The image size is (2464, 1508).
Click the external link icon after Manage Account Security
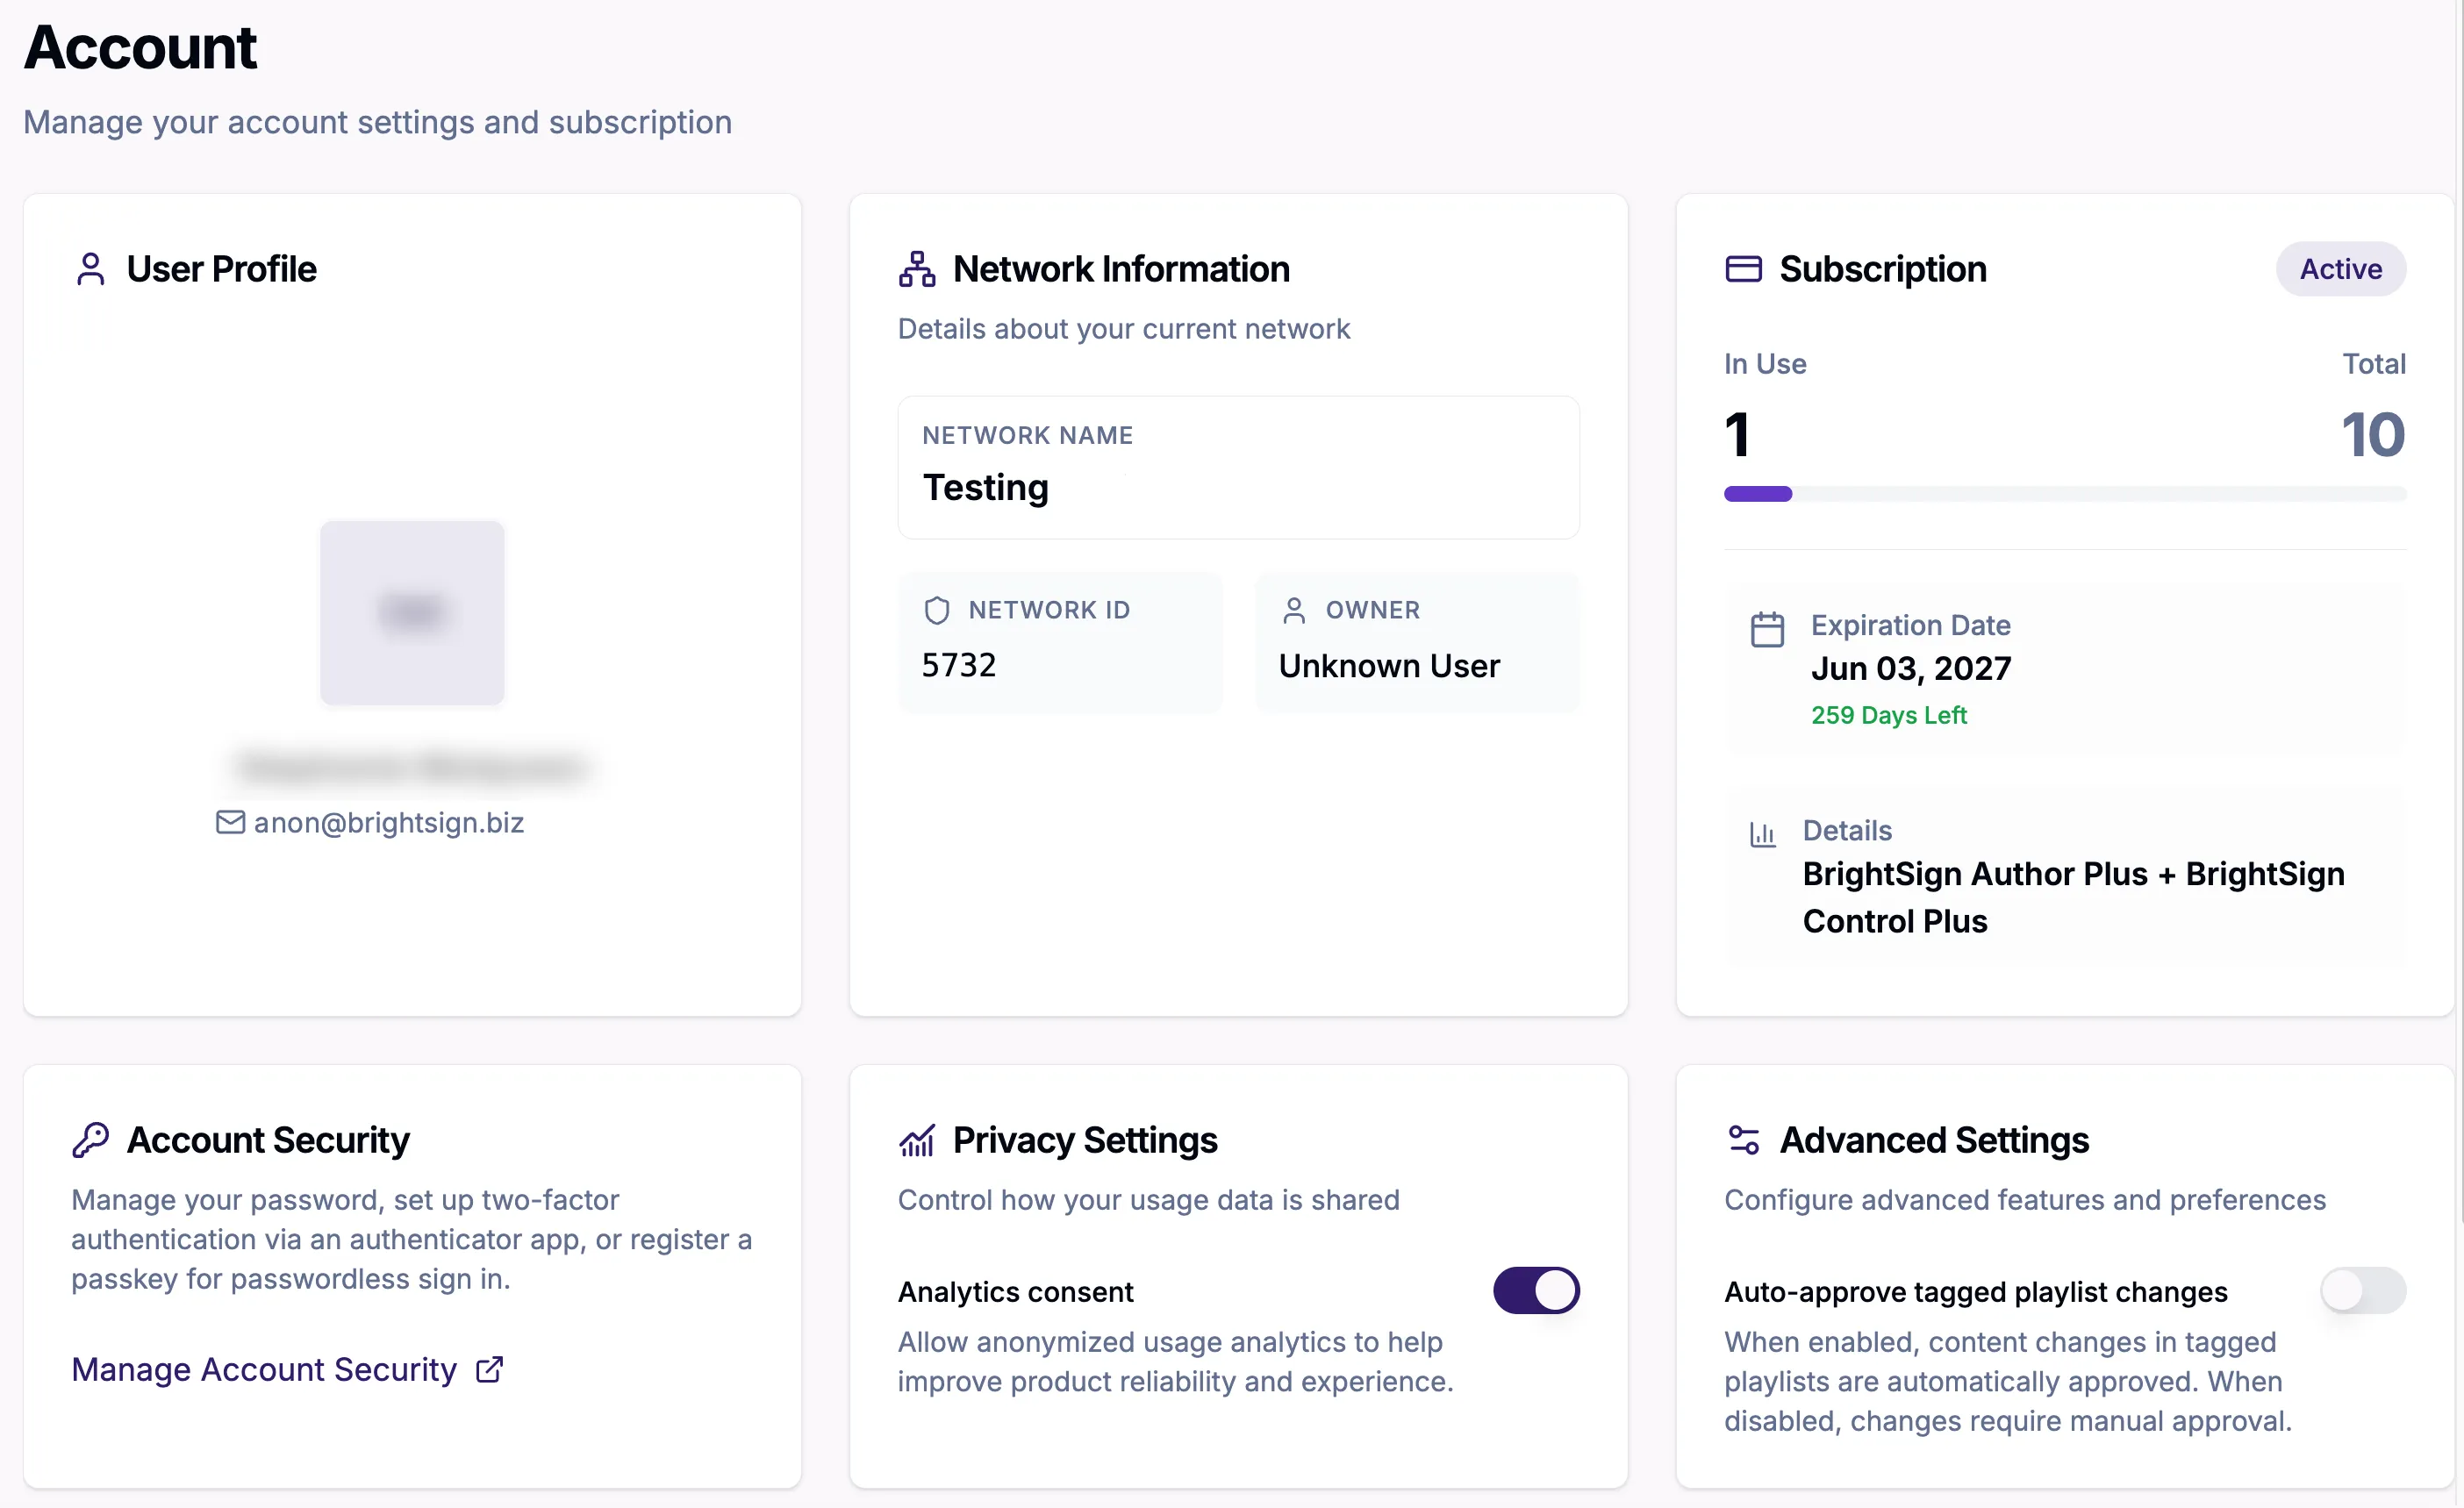[x=489, y=1369]
